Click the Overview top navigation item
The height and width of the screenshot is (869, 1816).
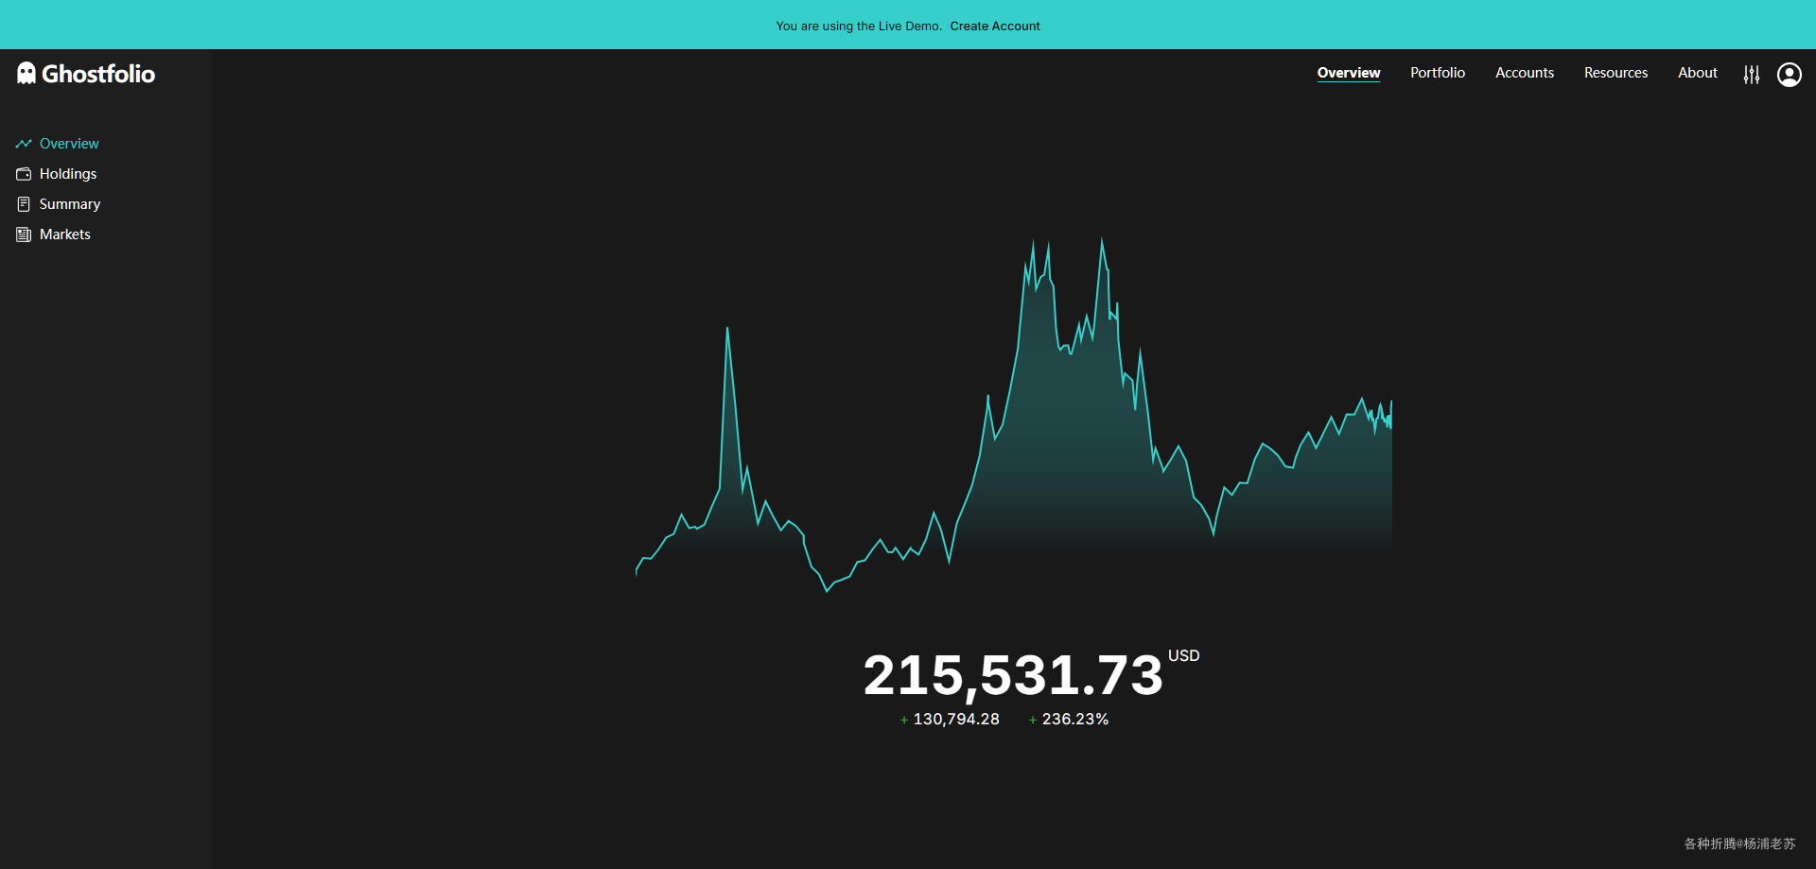pyautogui.click(x=1349, y=73)
